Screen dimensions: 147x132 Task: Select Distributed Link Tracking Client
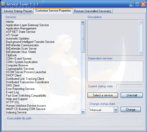click(25, 79)
